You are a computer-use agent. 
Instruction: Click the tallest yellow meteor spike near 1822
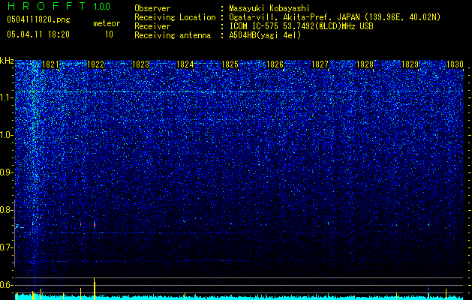(95, 289)
